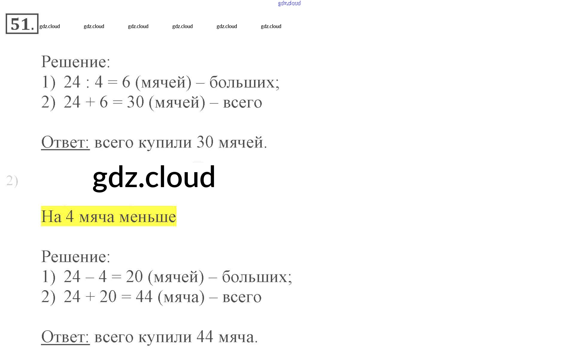Click the blue gdz.cloud link at page top
This screenshot has width=579, height=350.
[289, 3]
